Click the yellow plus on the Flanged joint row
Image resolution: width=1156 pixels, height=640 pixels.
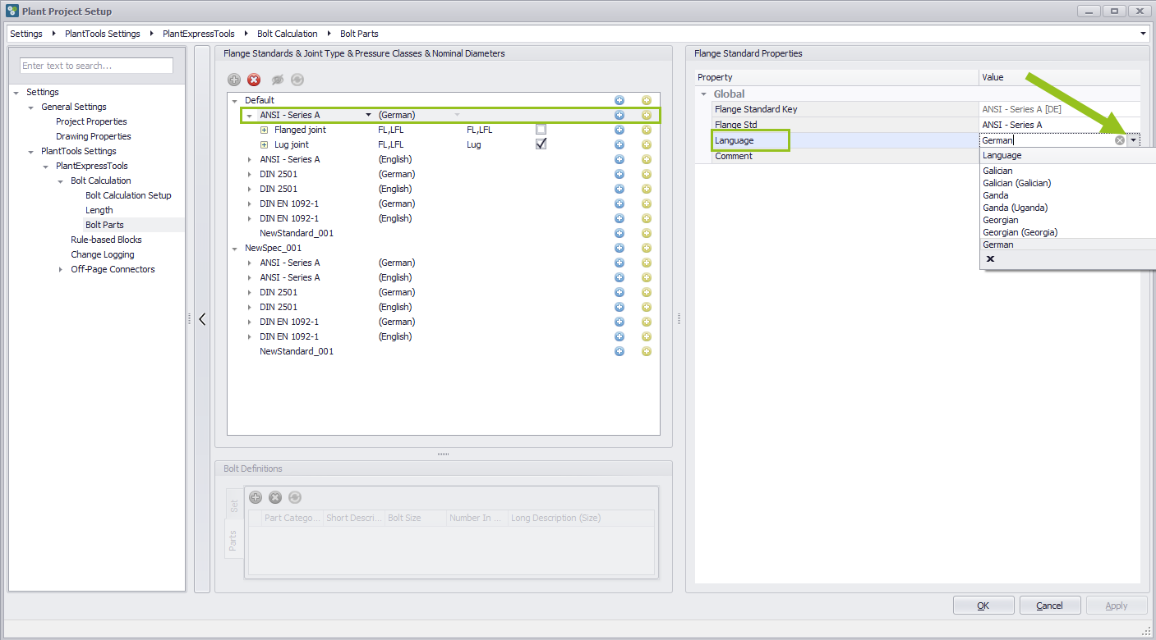pos(647,130)
